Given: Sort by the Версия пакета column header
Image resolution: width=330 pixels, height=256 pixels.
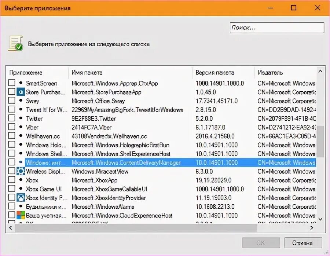Looking at the screenshot, I should [223, 73].
